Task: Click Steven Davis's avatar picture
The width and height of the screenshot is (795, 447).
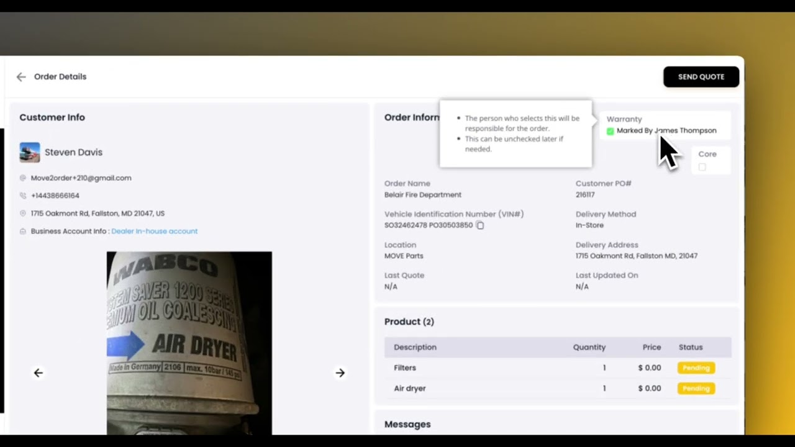Action: pyautogui.click(x=30, y=152)
